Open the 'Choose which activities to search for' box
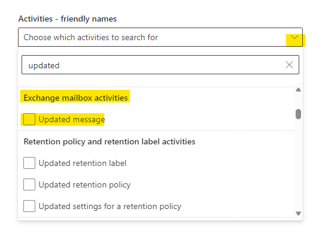The height and width of the screenshot is (239, 322). coord(160,37)
